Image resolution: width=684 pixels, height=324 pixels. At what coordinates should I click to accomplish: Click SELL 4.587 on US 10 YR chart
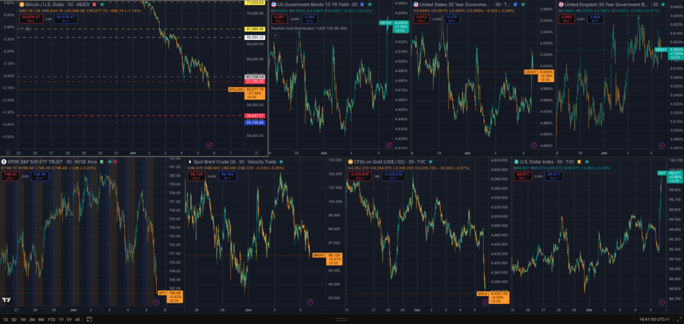(x=280, y=18)
